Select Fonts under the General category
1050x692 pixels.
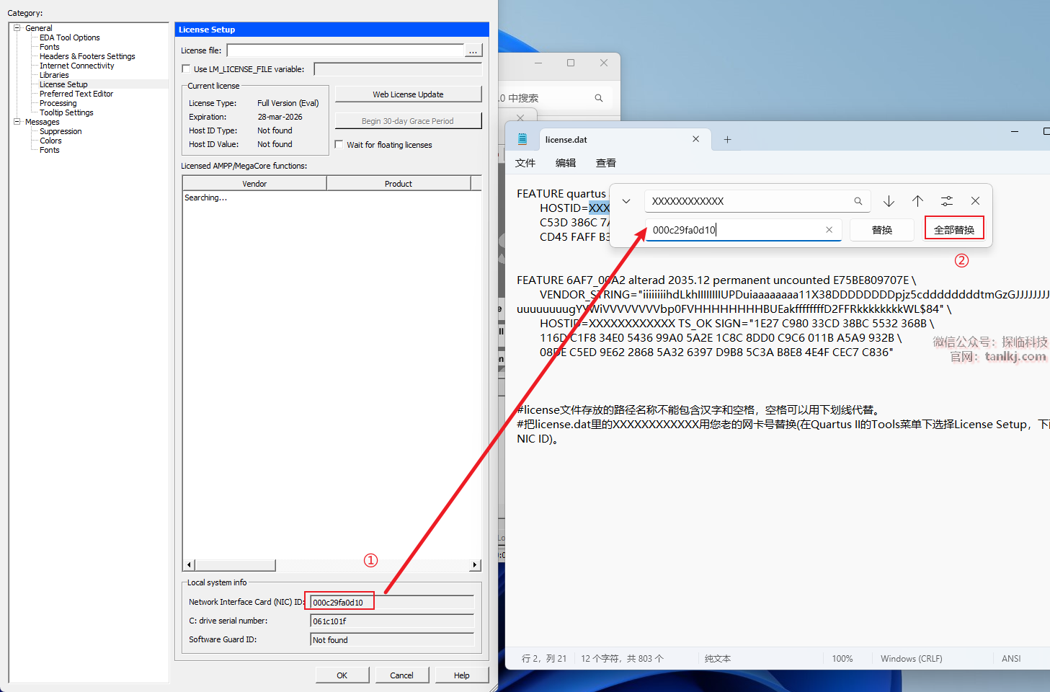click(x=50, y=47)
